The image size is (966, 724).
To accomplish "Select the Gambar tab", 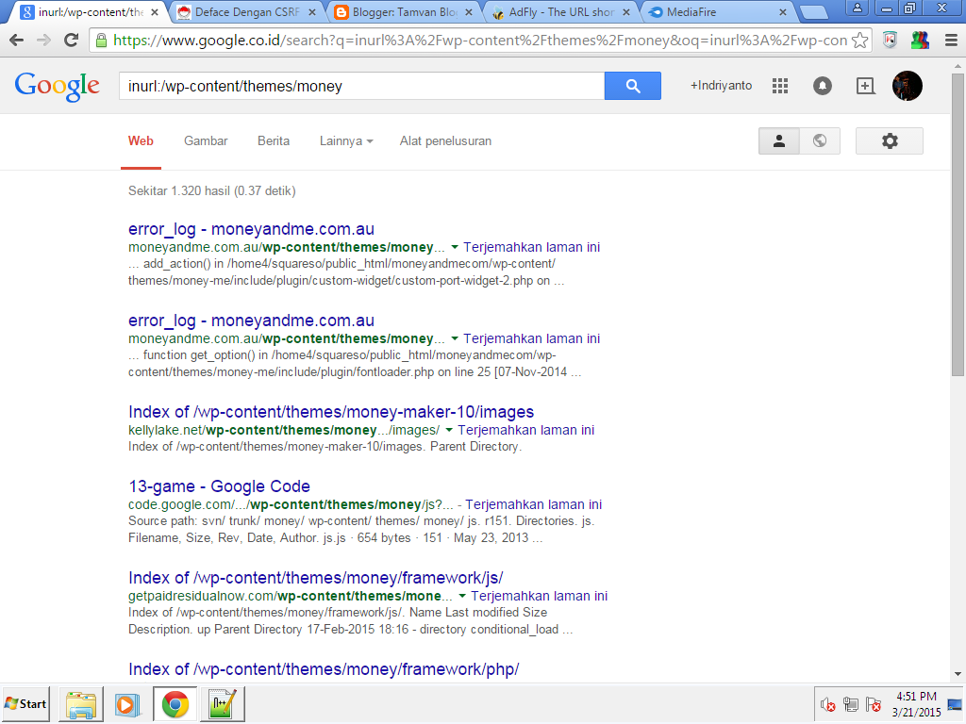I will click(206, 141).
